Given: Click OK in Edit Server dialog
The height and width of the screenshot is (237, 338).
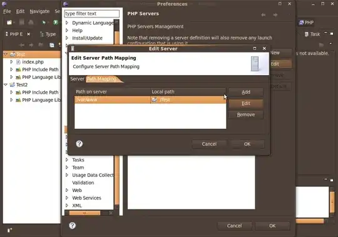Looking at the screenshot, I should 247,144.
